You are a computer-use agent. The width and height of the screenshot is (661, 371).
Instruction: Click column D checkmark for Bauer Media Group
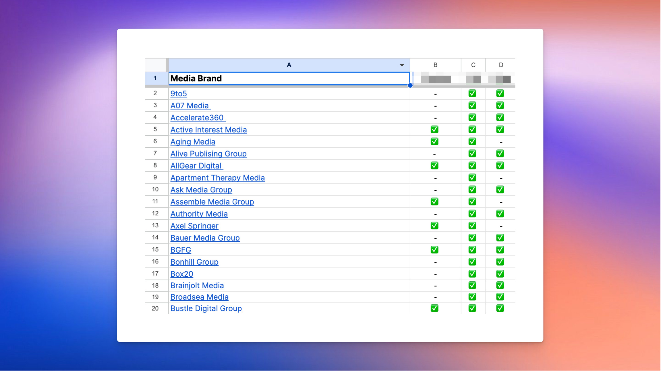tap(500, 238)
